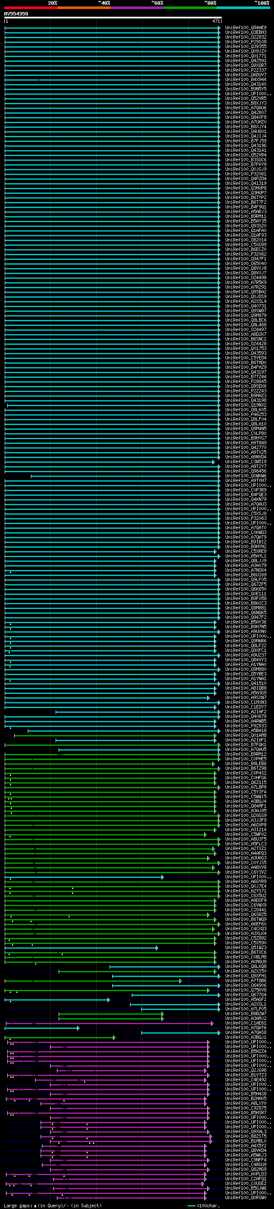Click the UniRef100_B9N5Y5 hit label

click(246, 89)
